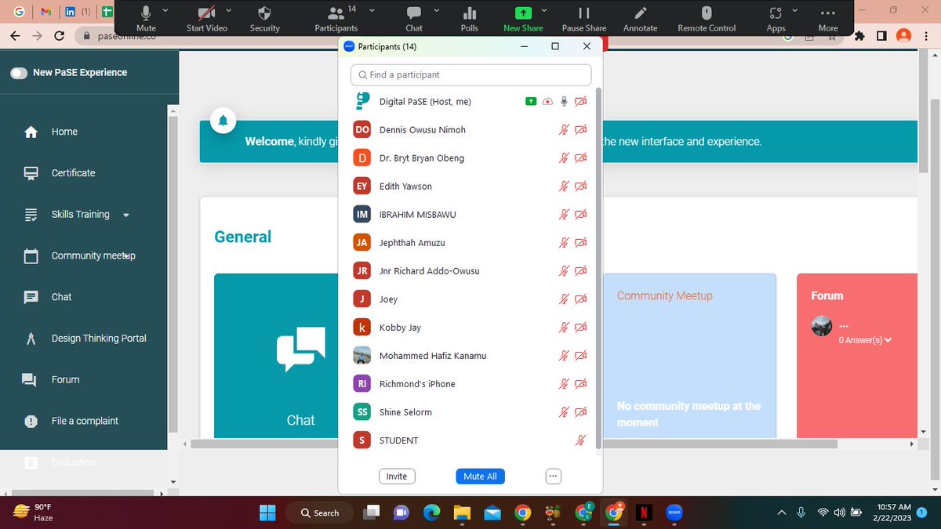Open the Security shield in Zoom toolbar
The width and height of the screenshot is (941, 529).
[265, 19]
